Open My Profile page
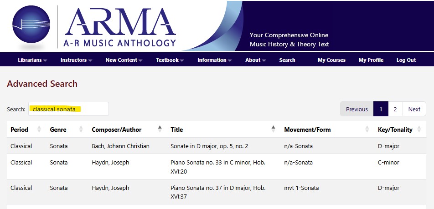The image size is (434, 209). 371,60
